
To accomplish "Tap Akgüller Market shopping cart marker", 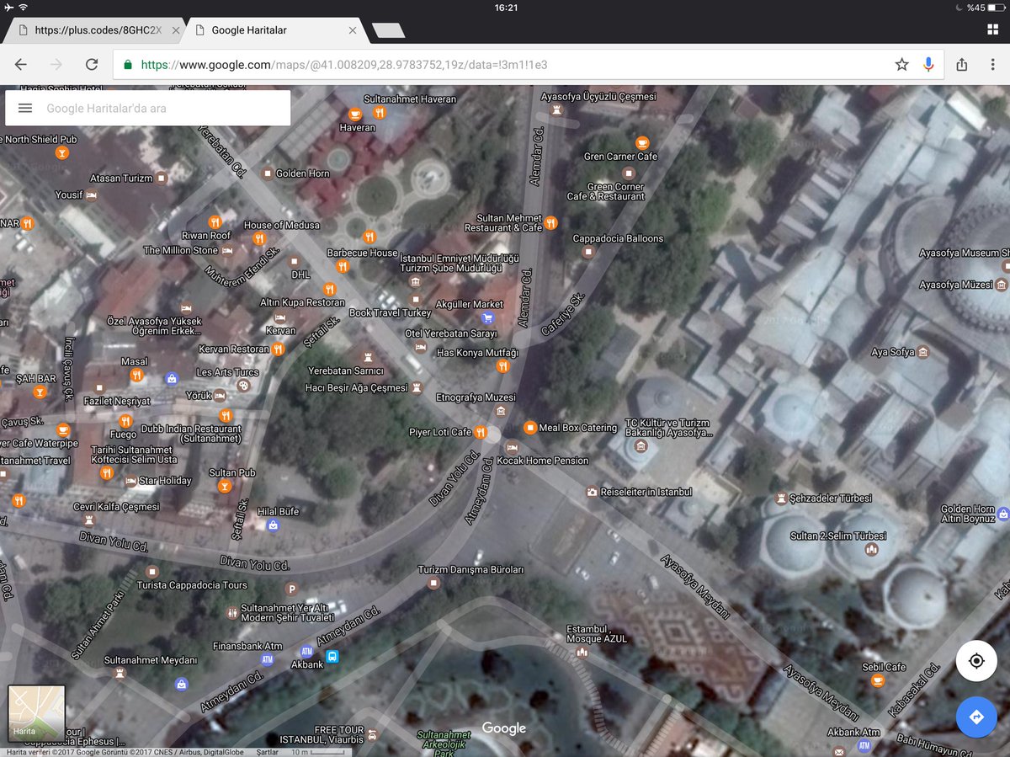I will pyautogui.click(x=487, y=317).
